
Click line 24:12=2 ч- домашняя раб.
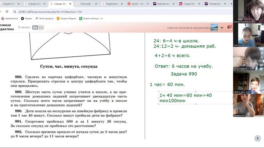(x=185, y=46)
